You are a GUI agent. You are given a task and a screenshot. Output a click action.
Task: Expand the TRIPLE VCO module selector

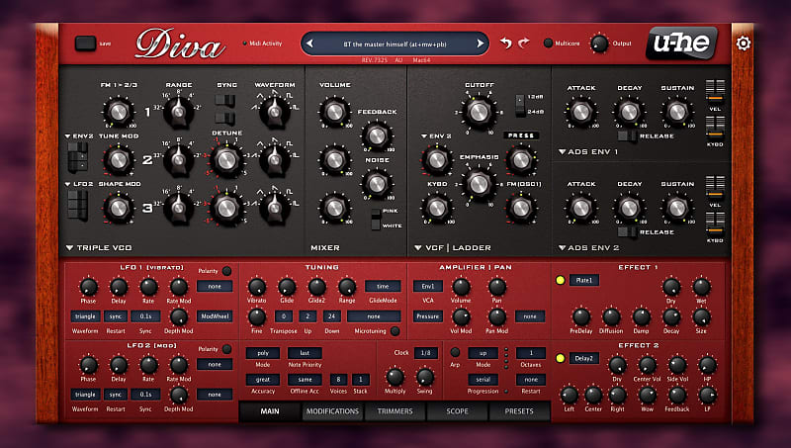pyautogui.click(x=70, y=247)
